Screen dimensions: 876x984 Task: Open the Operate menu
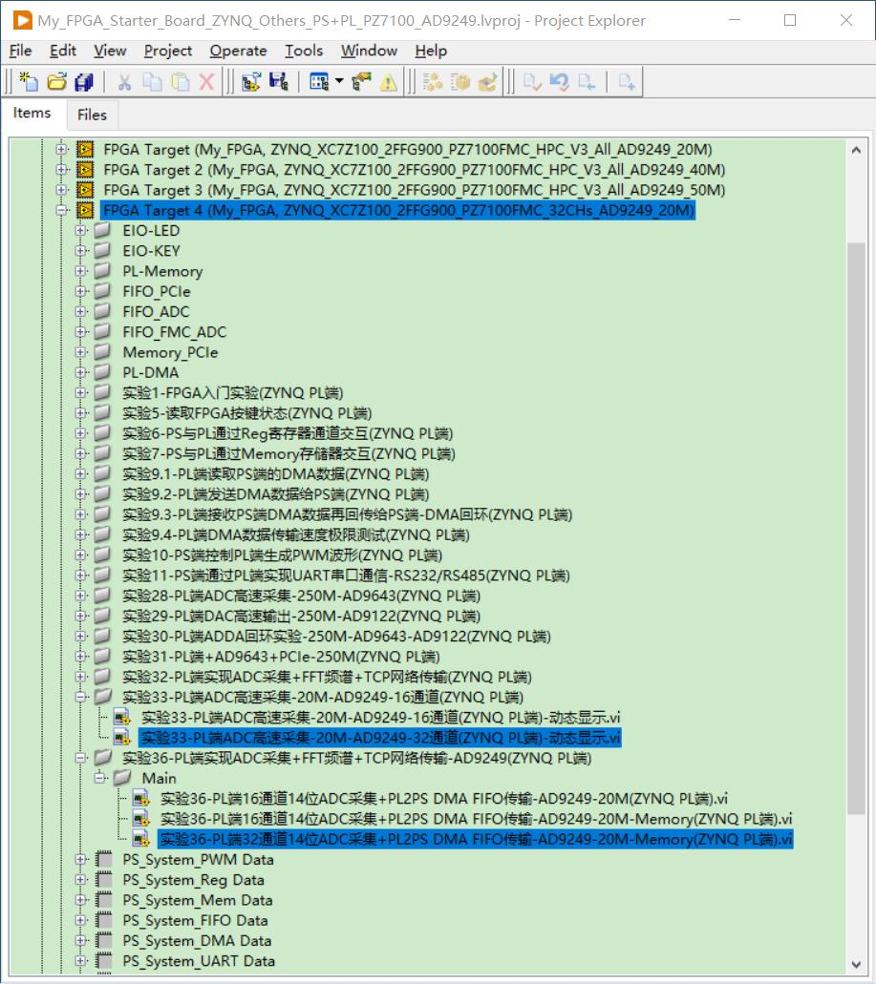pyautogui.click(x=238, y=51)
